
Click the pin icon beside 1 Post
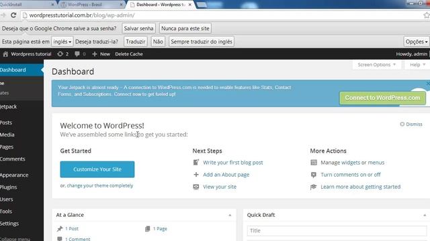coord(60,229)
